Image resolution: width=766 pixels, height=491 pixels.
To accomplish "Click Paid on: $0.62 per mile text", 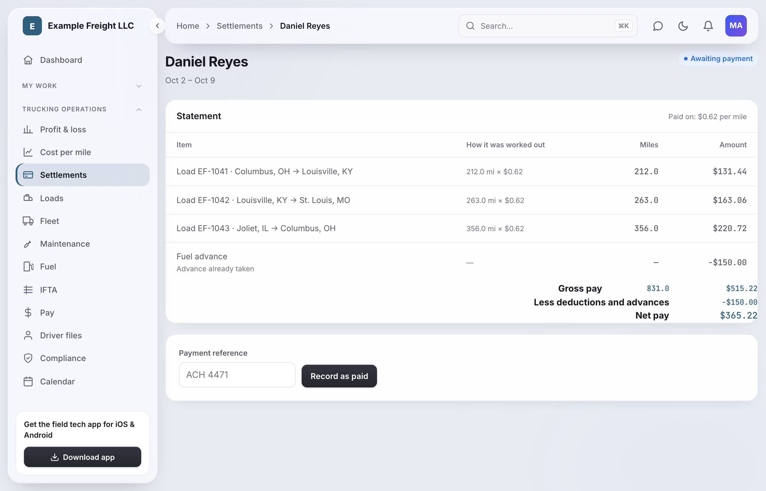I will pyautogui.click(x=707, y=117).
